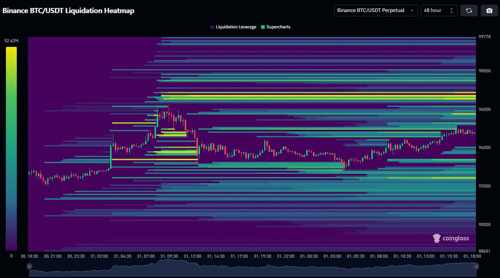
Task: Click the 90000 price axis label
Action: (484, 225)
